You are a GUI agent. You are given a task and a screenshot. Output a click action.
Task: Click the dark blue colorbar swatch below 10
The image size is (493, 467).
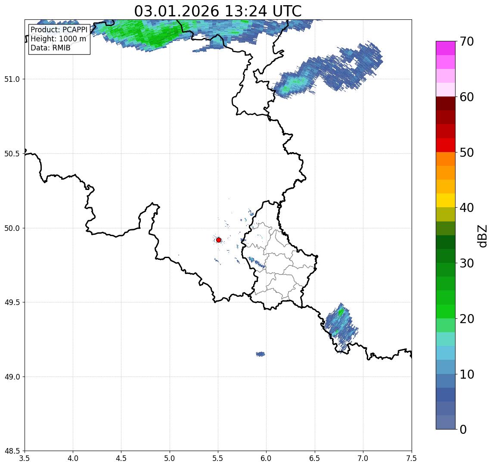[x=446, y=395]
